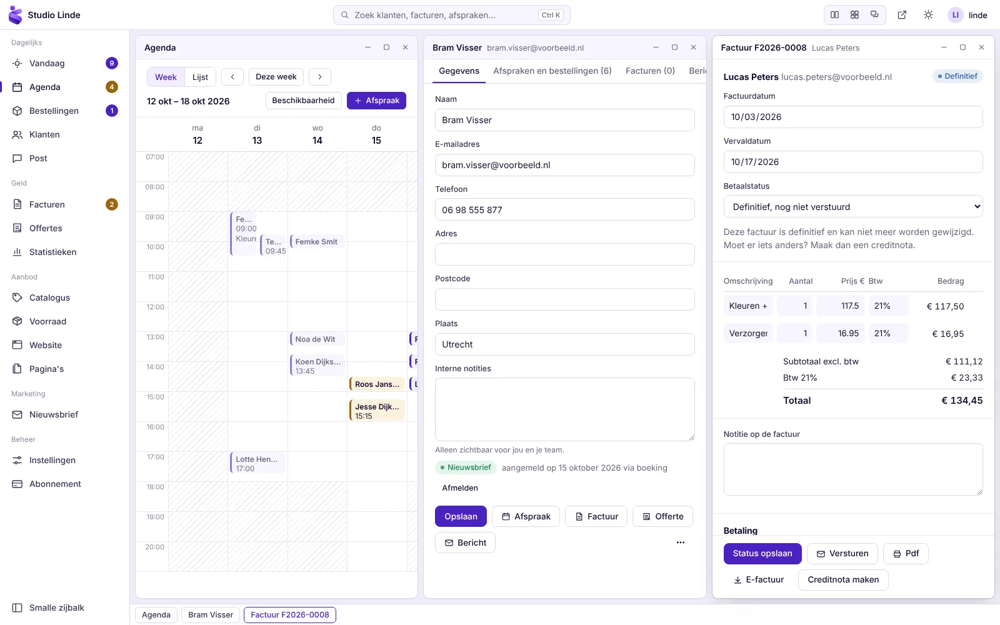Open the Betaalstatus dropdown
The width and height of the screenshot is (1000, 625).
click(x=853, y=207)
